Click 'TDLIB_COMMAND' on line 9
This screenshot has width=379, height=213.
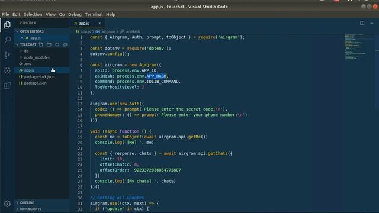[x=162, y=82]
